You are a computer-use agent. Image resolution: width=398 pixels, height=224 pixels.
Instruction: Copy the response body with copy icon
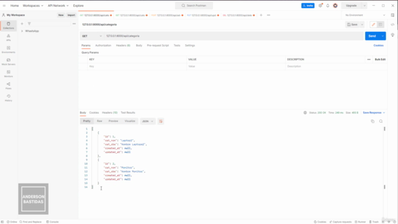[x=373, y=121]
